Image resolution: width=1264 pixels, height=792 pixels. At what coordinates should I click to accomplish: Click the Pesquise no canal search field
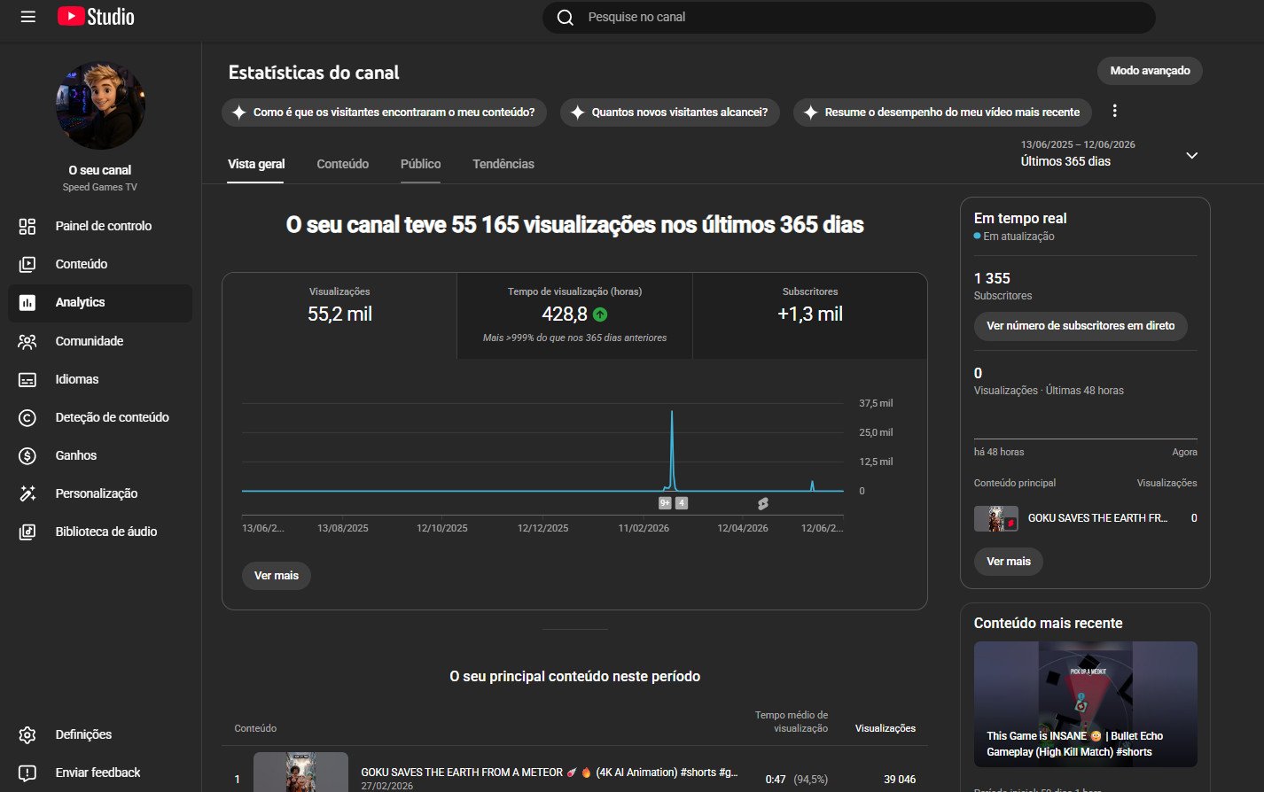click(x=848, y=18)
